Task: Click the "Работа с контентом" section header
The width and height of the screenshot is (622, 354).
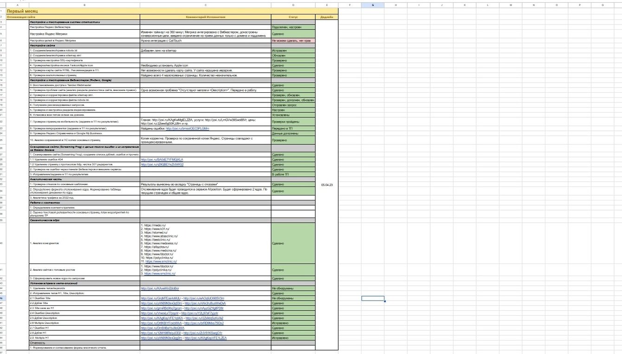Action: pyautogui.click(x=84, y=203)
